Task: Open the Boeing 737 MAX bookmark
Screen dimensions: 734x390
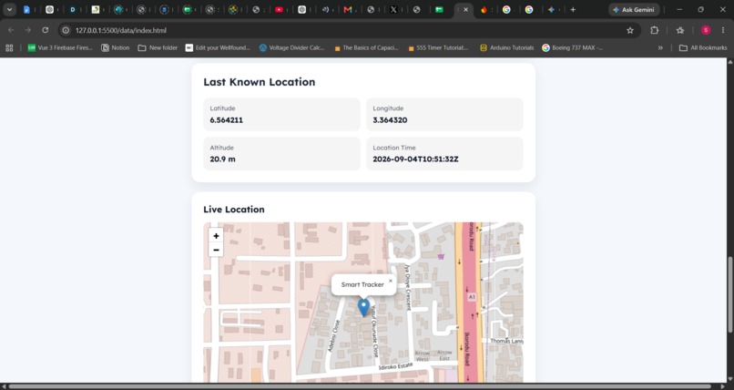Action: [x=572, y=47]
